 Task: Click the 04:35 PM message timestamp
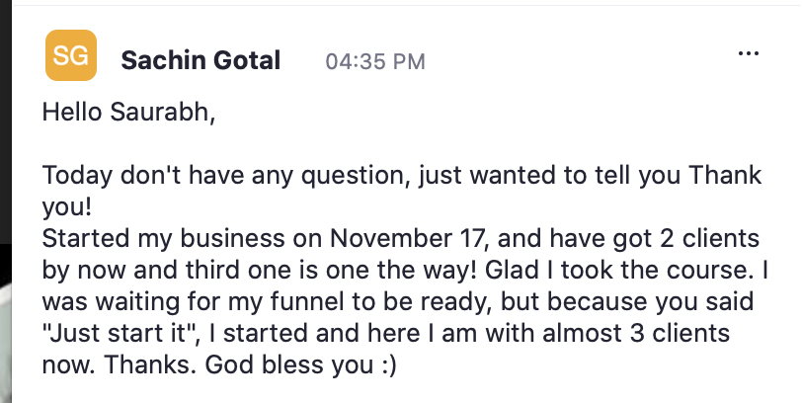(x=375, y=61)
